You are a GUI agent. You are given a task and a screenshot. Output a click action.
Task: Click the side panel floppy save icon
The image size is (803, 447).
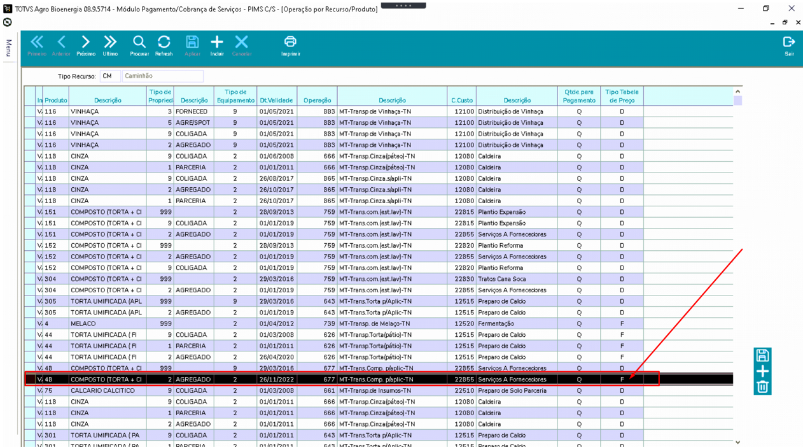(x=762, y=355)
